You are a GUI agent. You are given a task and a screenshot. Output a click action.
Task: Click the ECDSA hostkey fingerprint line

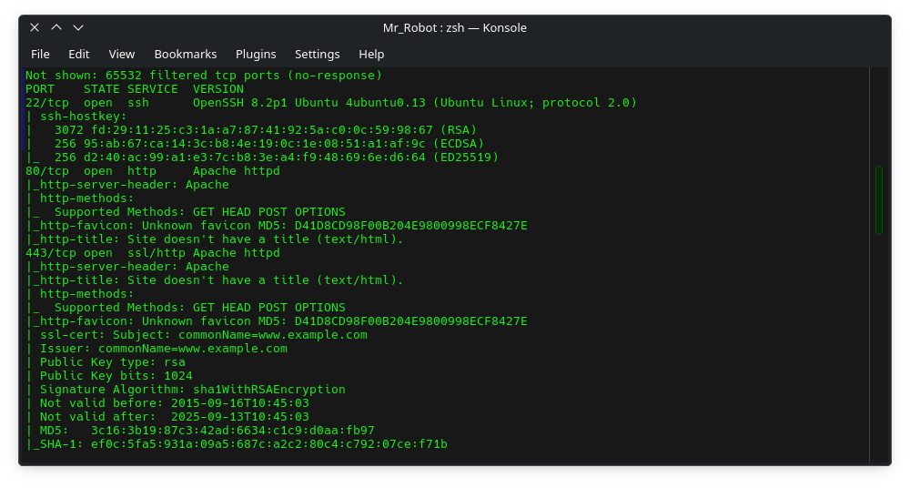(254, 144)
